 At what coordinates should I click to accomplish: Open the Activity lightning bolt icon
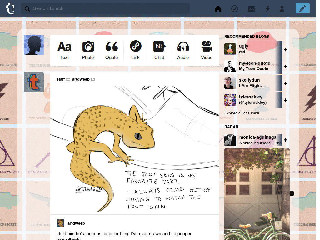click(267, 8)
